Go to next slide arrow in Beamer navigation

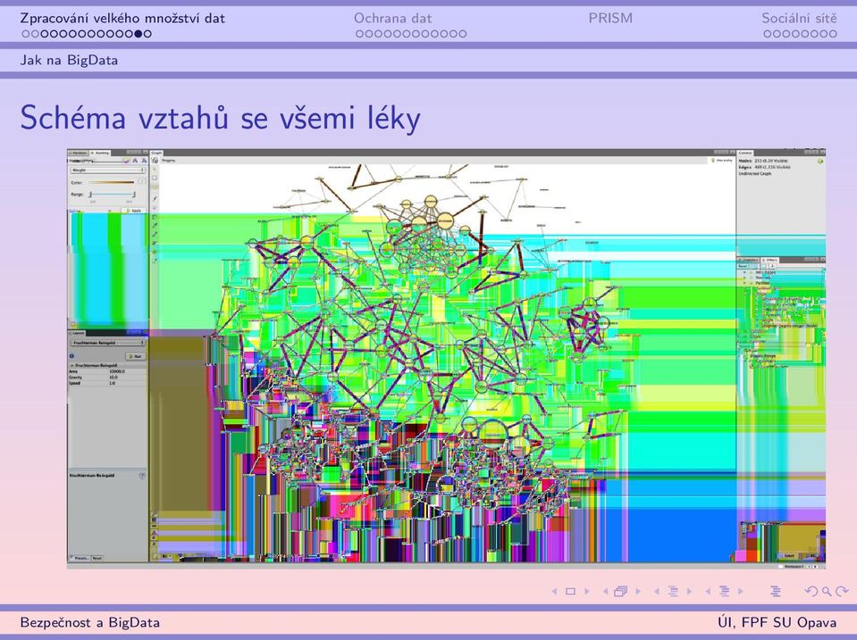587,592
